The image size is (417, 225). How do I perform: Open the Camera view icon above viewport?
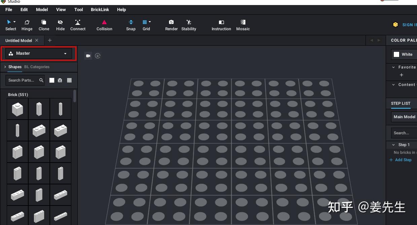88,56
